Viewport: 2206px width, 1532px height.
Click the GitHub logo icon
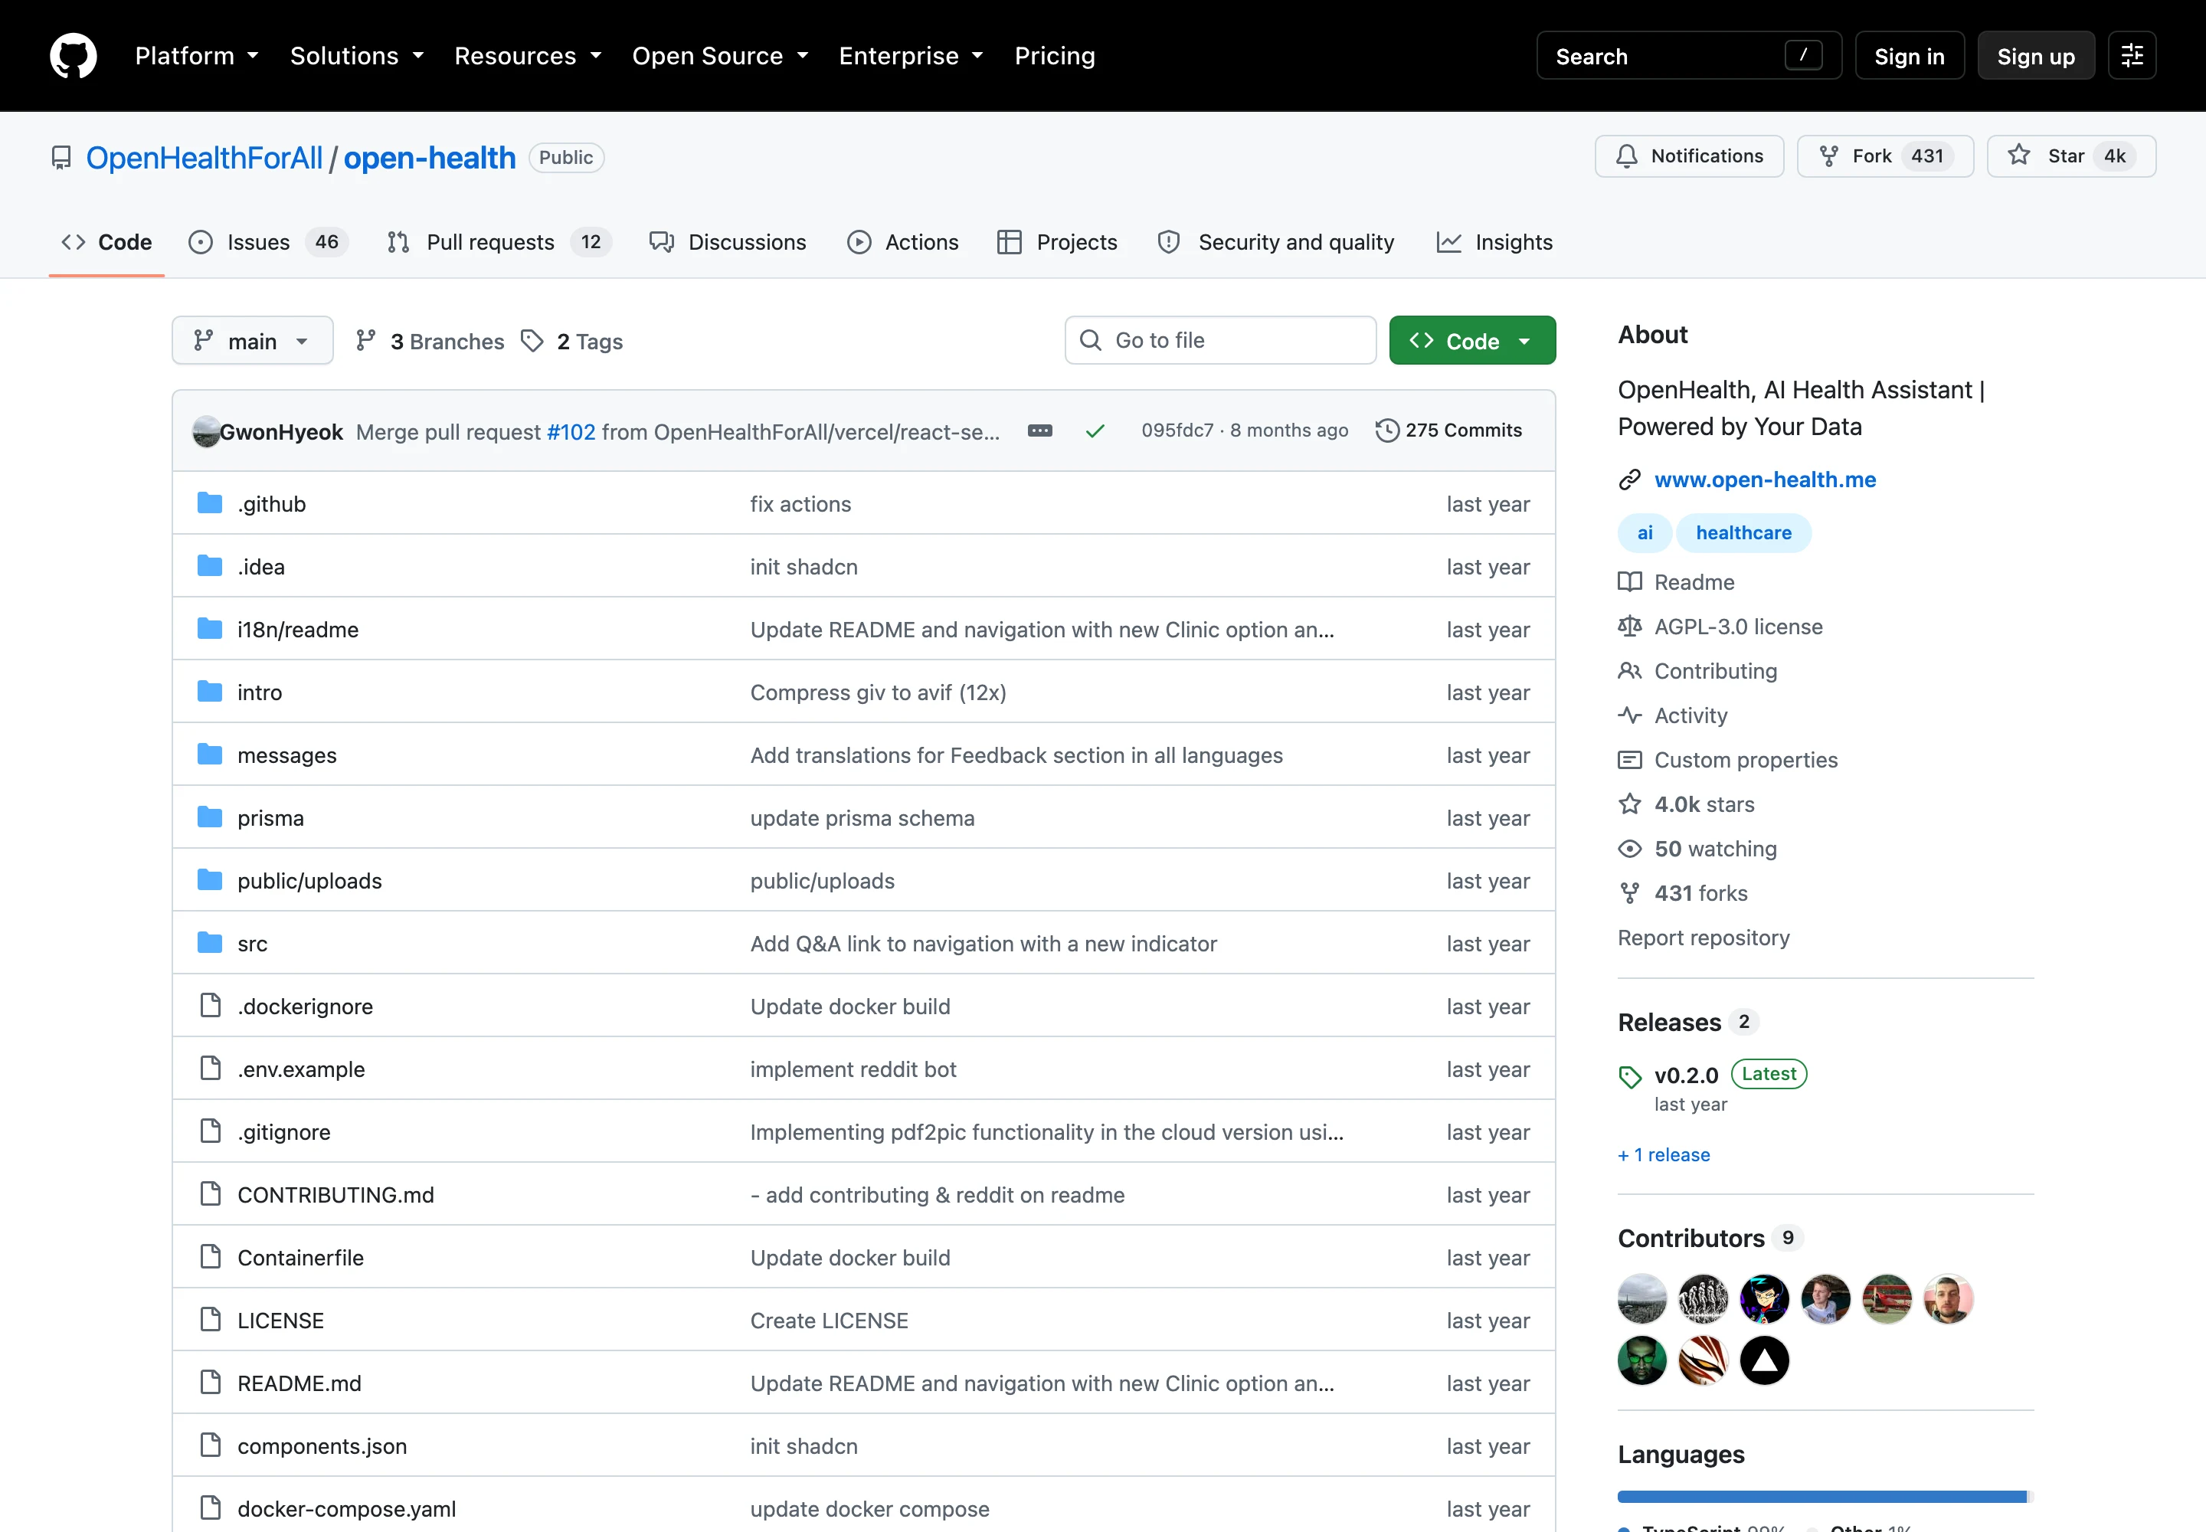[x=73, y=56]
